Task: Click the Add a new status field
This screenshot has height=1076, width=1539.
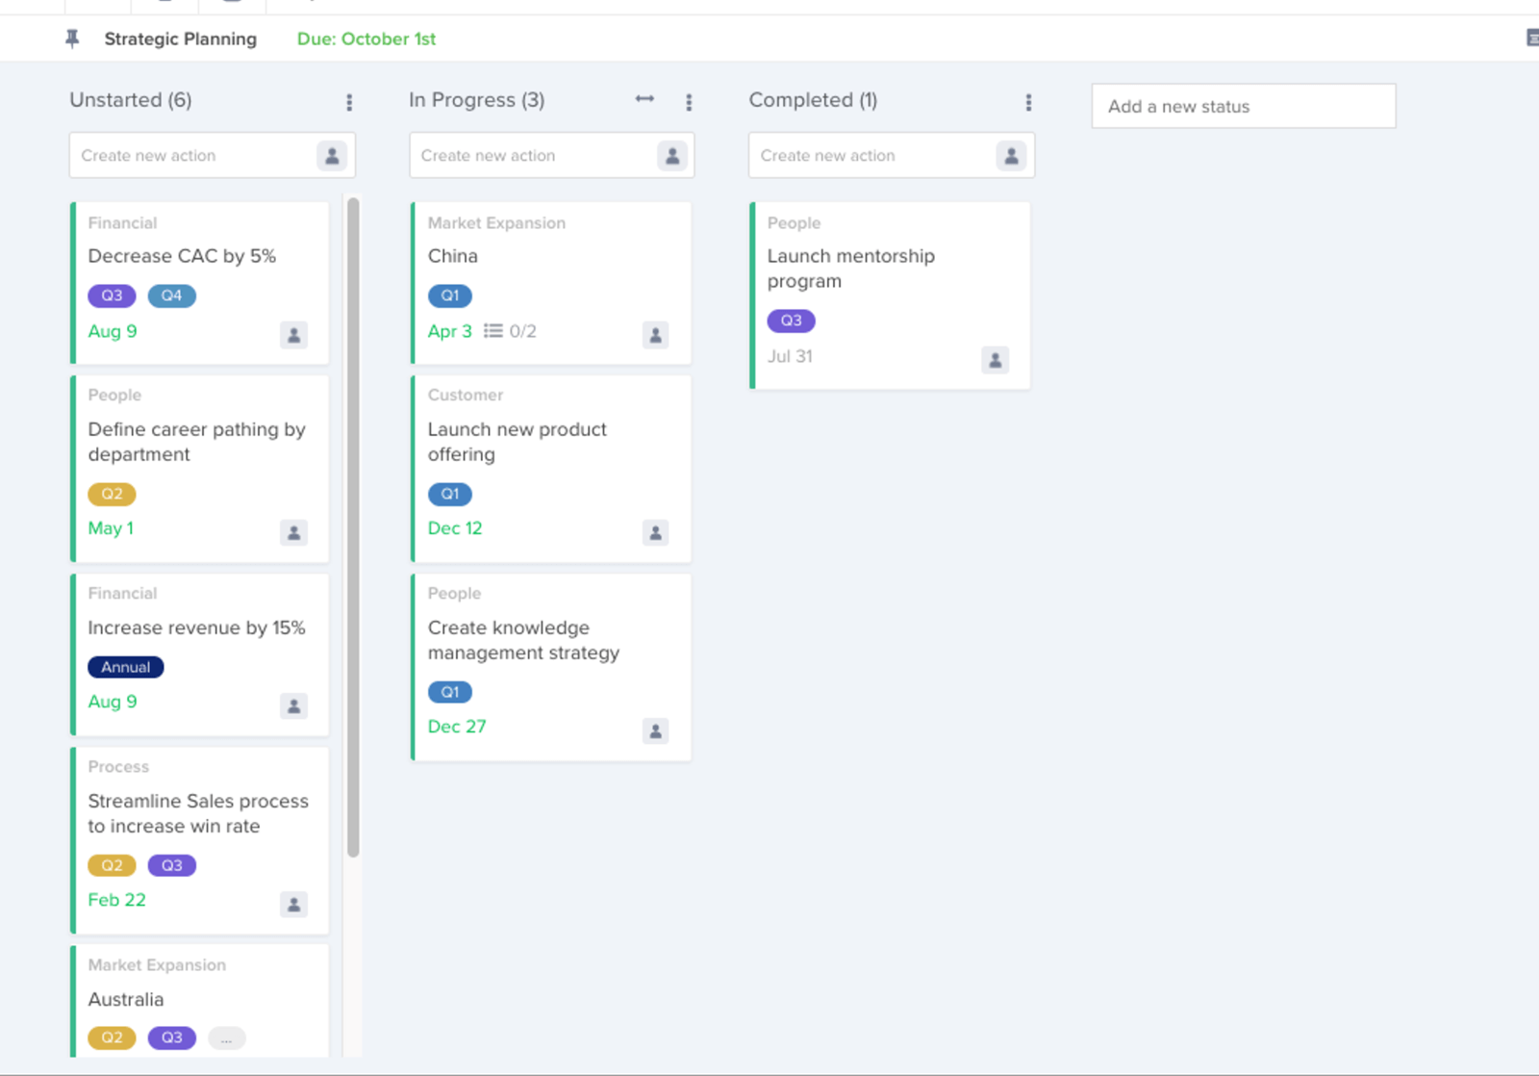Action: tap(1243, 106)
